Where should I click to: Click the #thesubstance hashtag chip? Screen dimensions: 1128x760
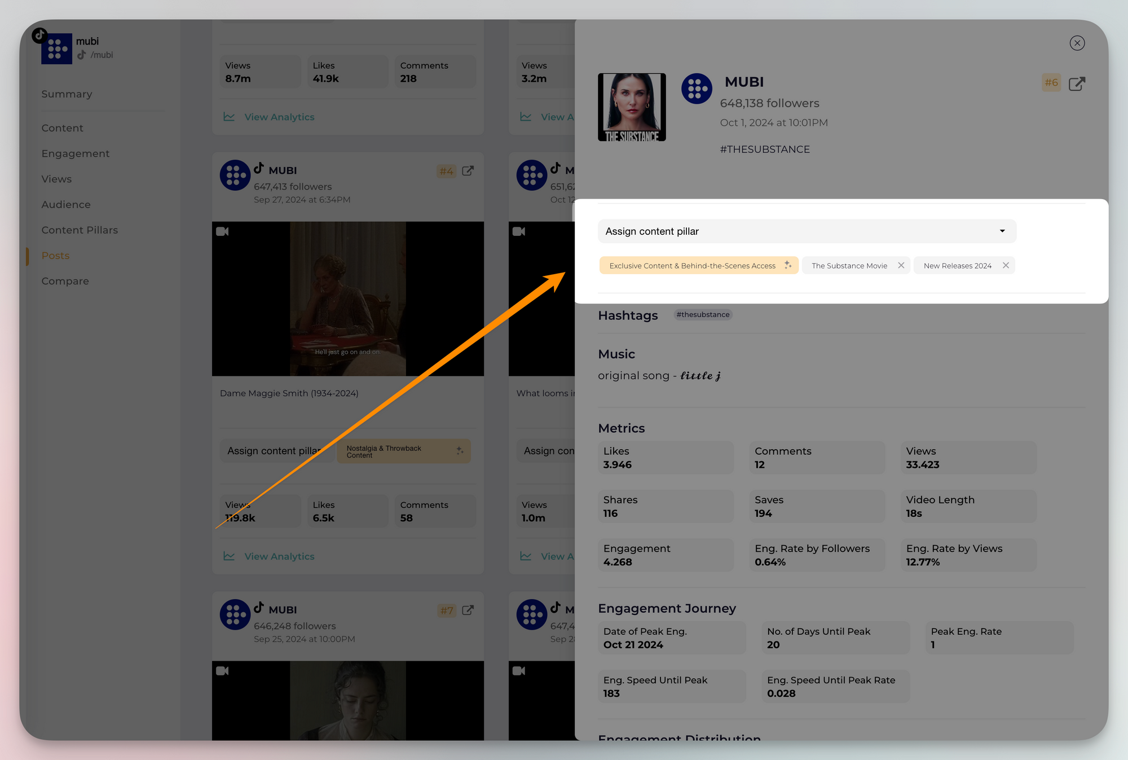(x=703, y=314)
